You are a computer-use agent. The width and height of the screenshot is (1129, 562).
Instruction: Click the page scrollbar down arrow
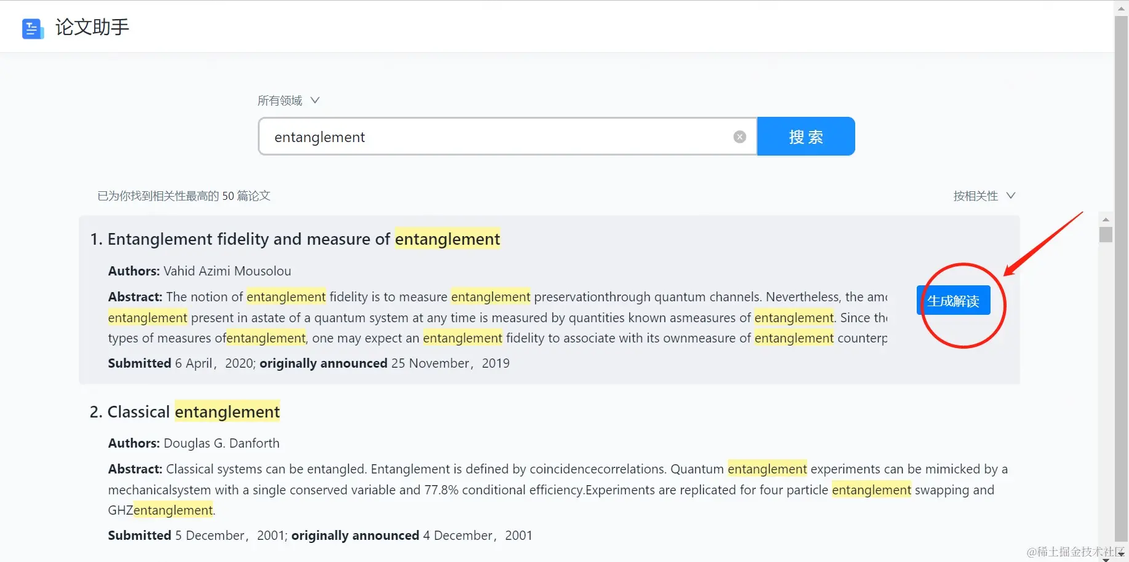click(1121, 555)
